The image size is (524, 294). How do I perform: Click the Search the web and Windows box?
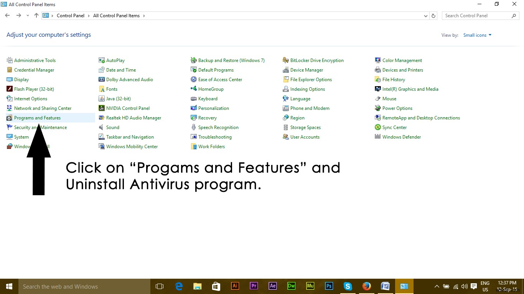[84, 286]
